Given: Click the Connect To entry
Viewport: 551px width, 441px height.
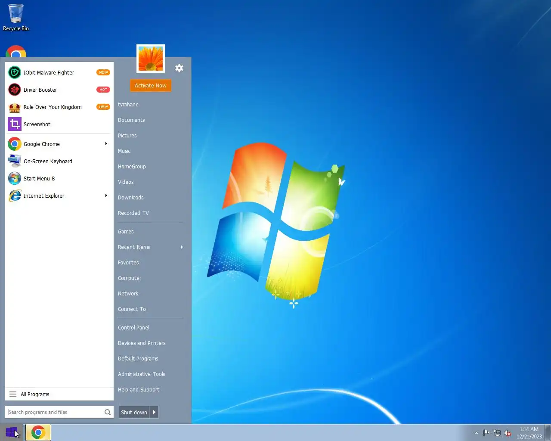Looking at the screenshot, I should 132,309.
